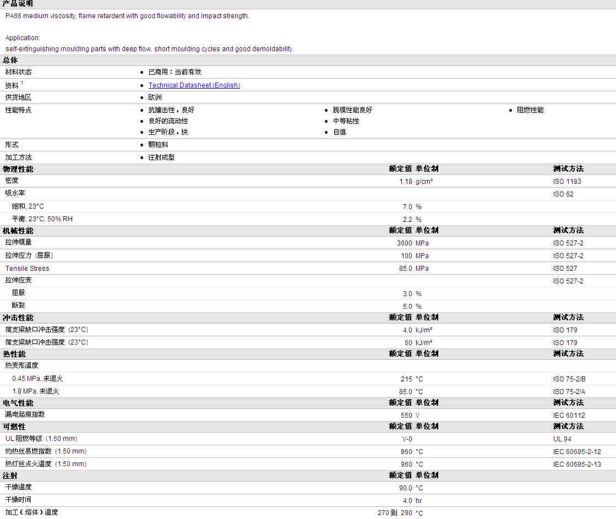Select the 电气性能 section heading
616x519 pixels.
tap(18, 403)
